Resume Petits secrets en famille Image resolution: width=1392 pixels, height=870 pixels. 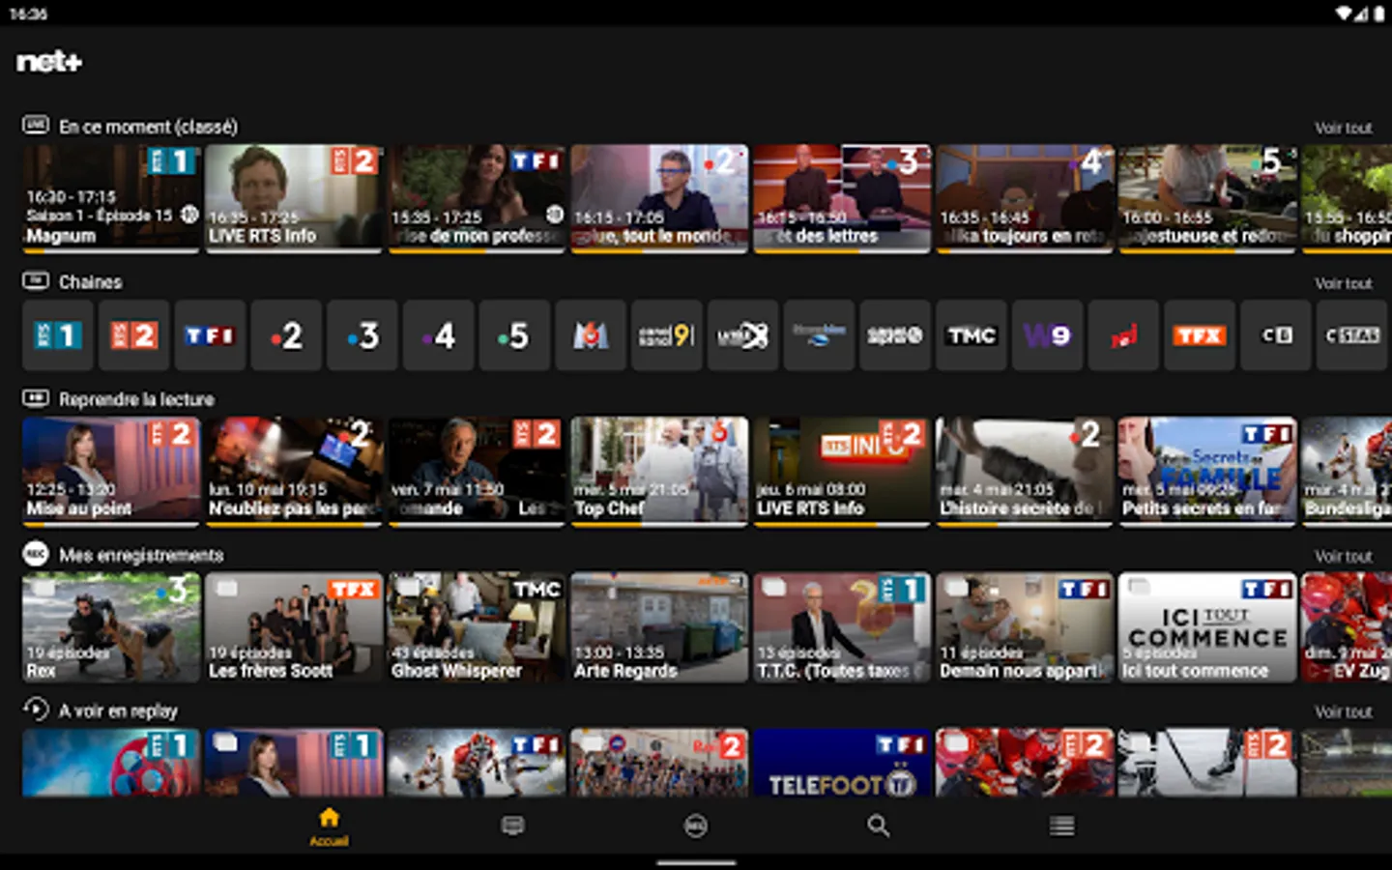pyautogui.click(x=1207, y=472)
